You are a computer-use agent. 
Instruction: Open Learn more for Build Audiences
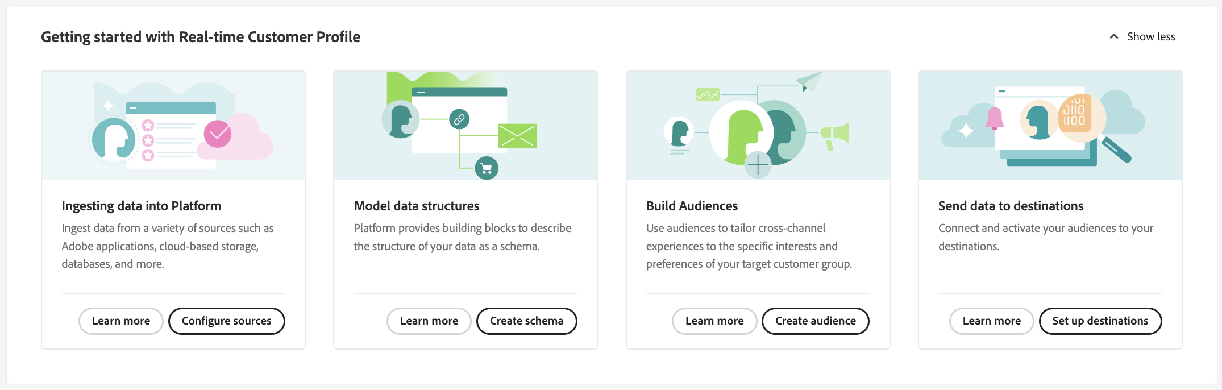[x=714, y=321]
